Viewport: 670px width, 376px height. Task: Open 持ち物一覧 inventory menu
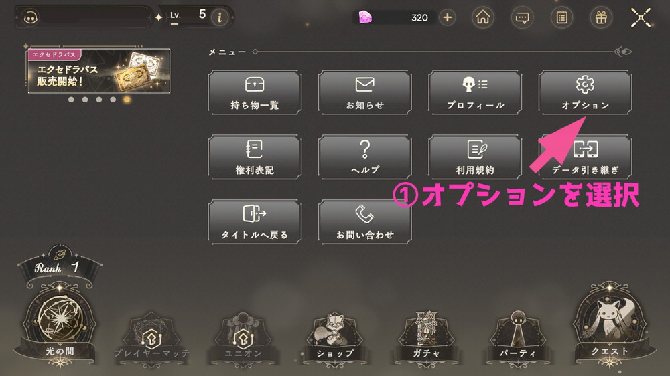[255, 92]
